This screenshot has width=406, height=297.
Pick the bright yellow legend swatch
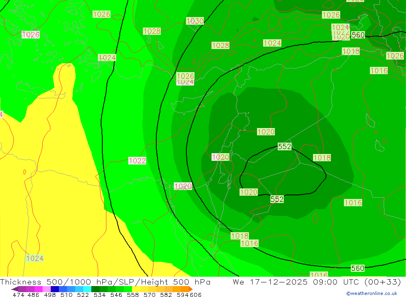[x=136, y=289]
